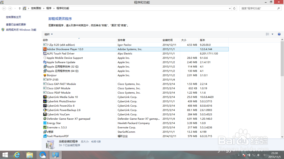The width and height of the screenshot is (284, 159).
Task: Click the Defender Game Racer X7 gamepad icon
Action: [x=45, y=119]
